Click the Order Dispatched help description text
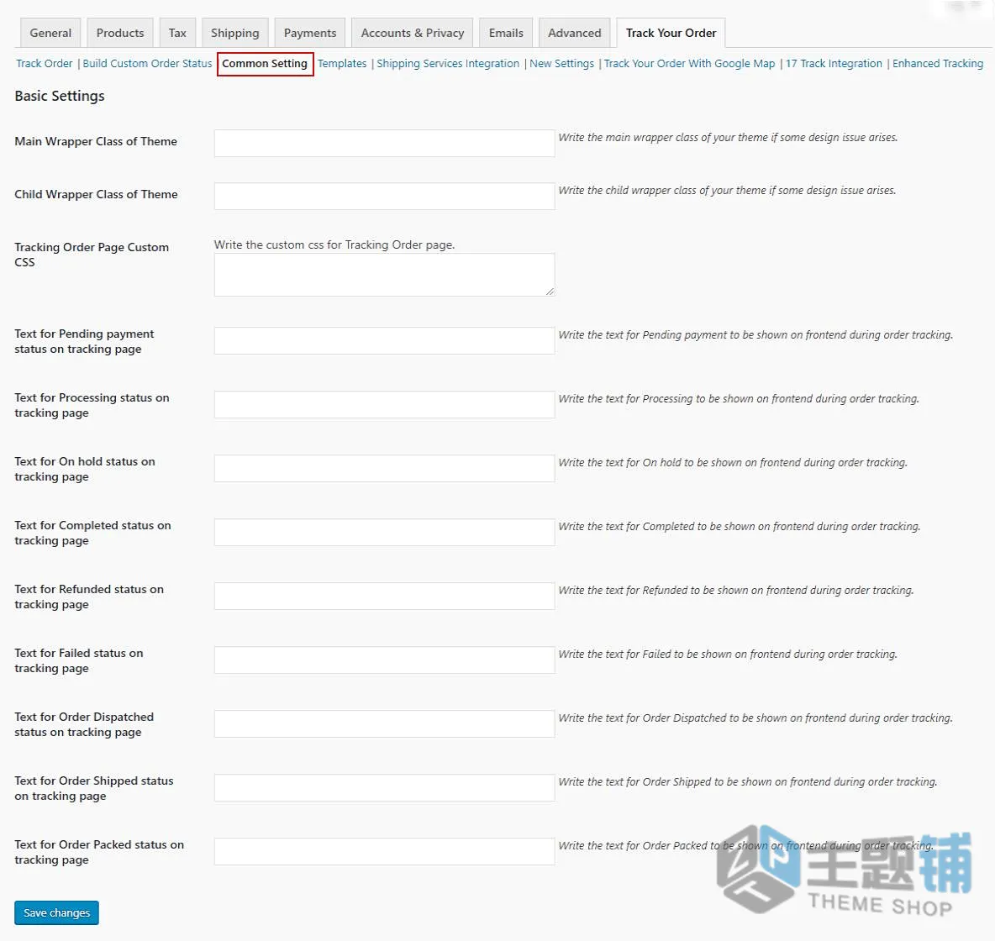This screenshot has width=995, height=941. coord(755,718)
